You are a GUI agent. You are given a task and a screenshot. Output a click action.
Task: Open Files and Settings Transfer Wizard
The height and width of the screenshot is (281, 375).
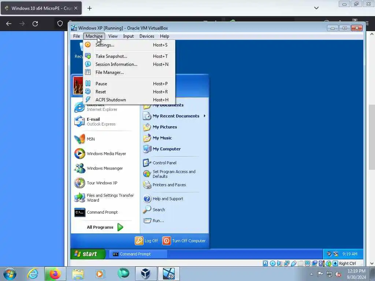click(x=105, y=198)
